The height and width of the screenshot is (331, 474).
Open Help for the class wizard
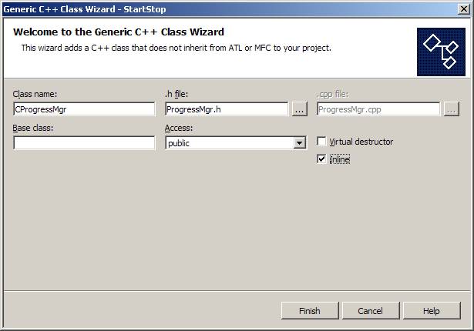(432, 311)
